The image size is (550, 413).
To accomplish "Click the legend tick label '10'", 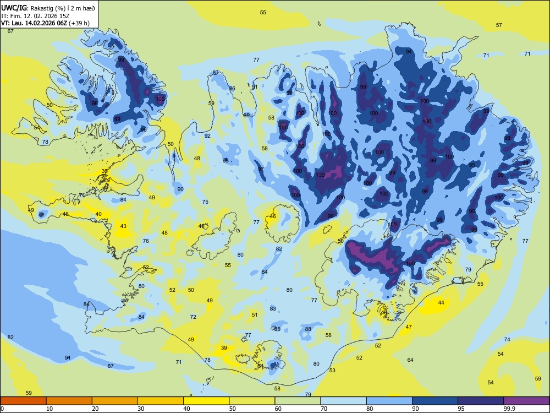I will (x=50, y=409).
